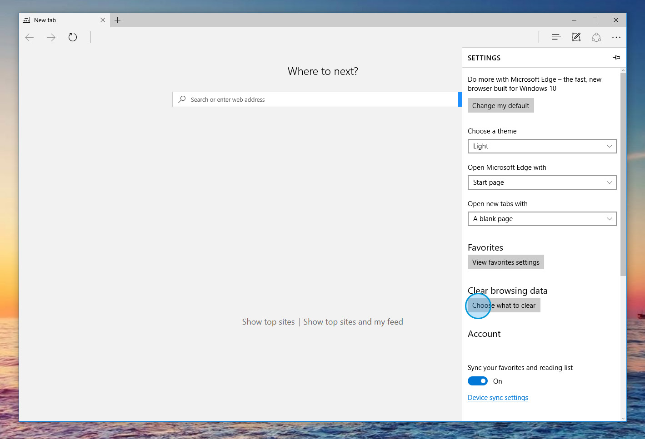
Task: Click the Back navigation arrow
Action: [30, 37]
